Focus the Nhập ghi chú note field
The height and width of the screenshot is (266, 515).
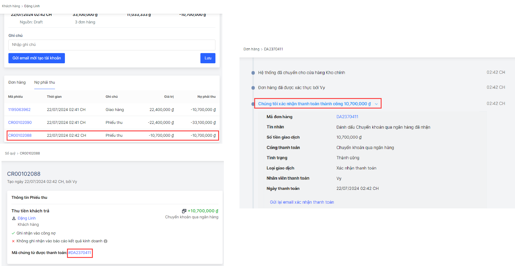pyautogui.click(x=112, y=45)
